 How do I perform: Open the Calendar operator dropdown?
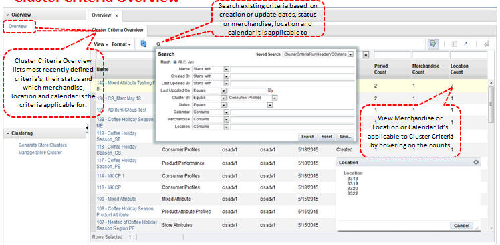(226, 112)
